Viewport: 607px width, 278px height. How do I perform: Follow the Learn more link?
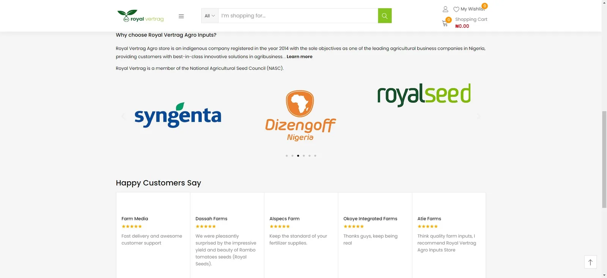[x=299, y=57]
